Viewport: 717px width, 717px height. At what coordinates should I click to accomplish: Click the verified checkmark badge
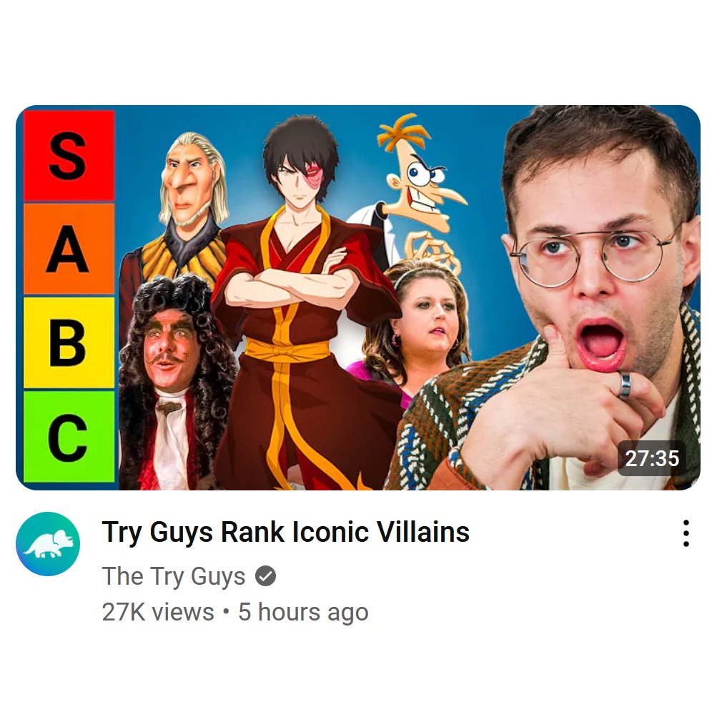click(x=265, y=575)
